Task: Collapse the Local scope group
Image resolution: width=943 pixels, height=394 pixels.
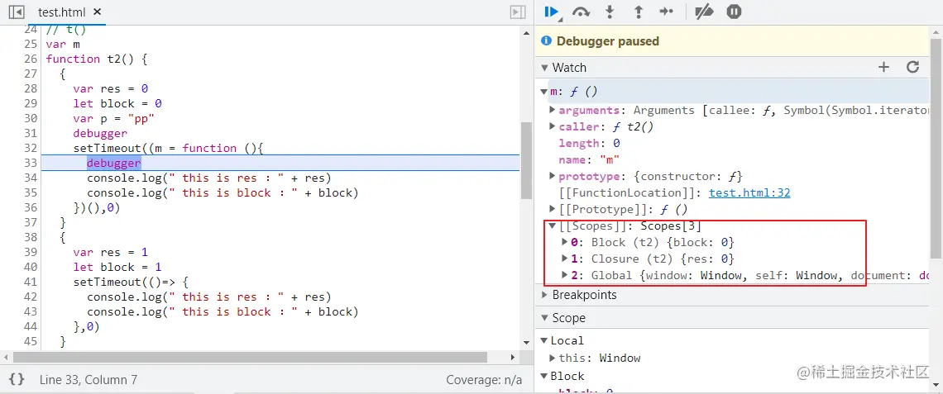Action: pyautogui.click(x=544, y=340)
